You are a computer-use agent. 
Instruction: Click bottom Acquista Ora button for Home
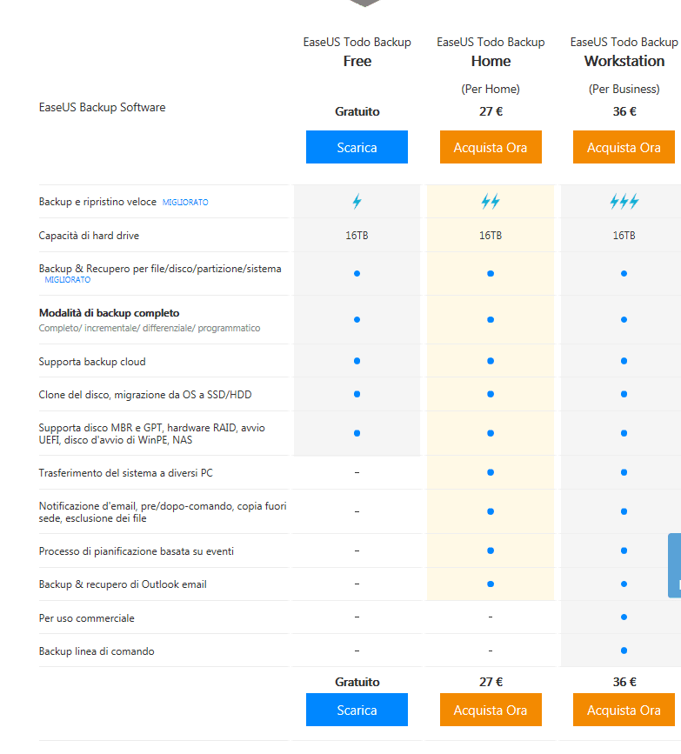tap(491, 710)
